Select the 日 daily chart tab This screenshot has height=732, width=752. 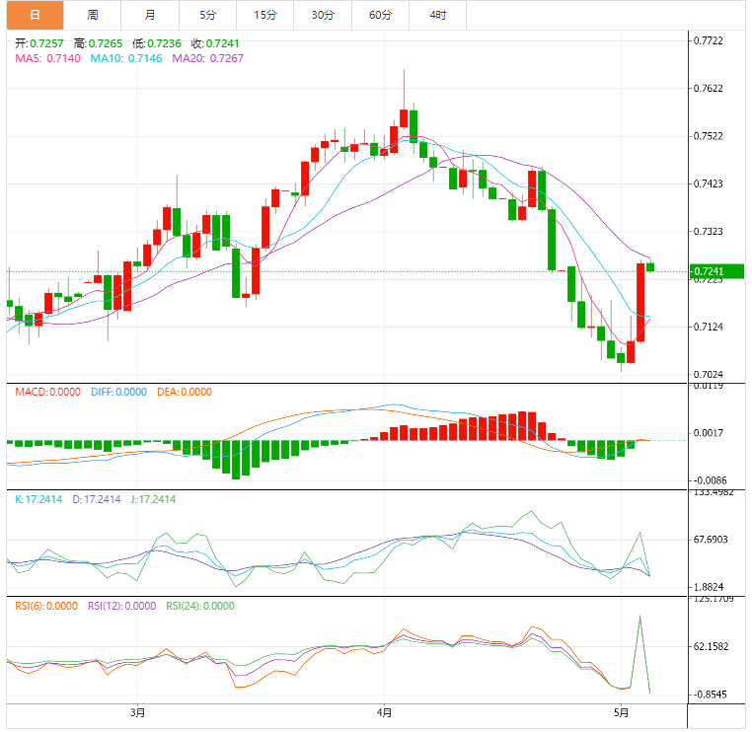(x=35, y=15)
